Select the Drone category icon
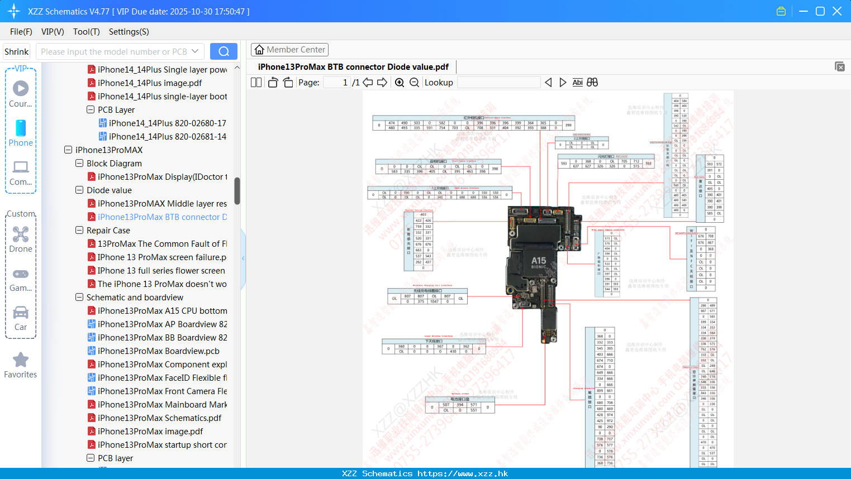Viewport: 851px width, 479px height. (21, 234)
